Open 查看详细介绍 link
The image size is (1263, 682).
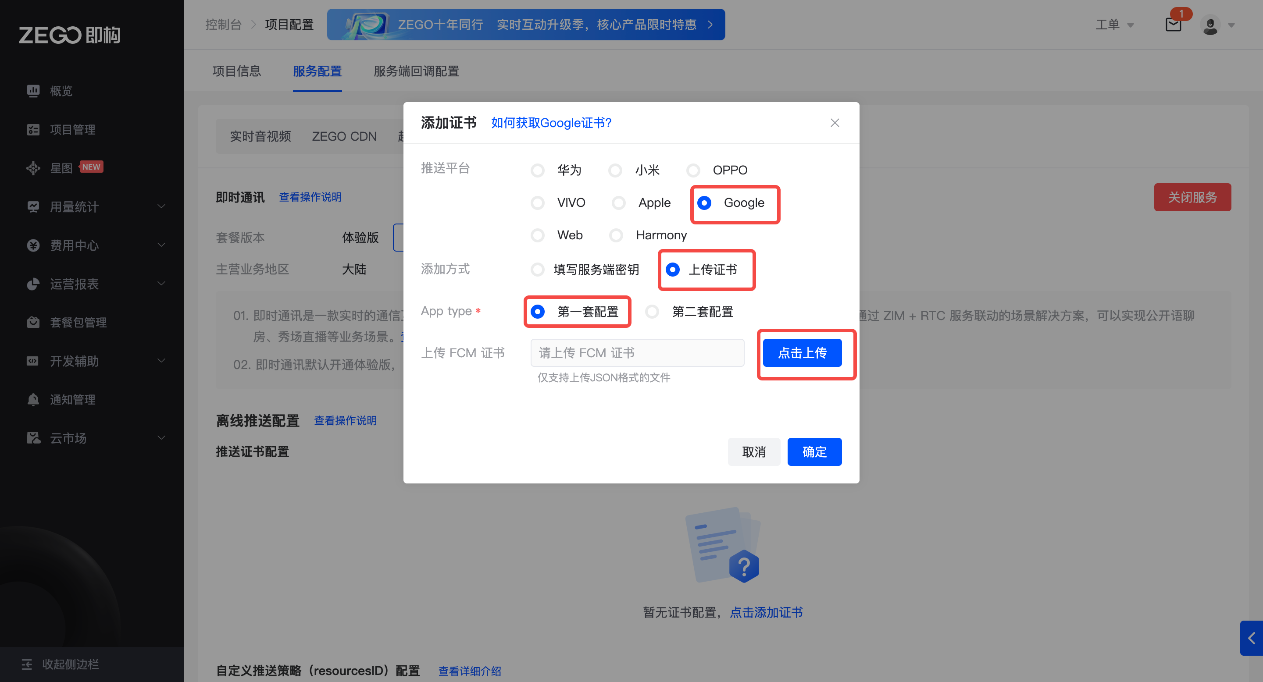coord(469,671)
